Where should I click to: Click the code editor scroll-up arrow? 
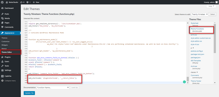tap(188, 23)
